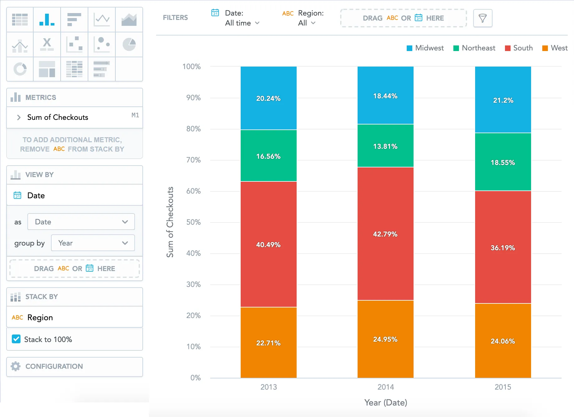The width and height of the screenshot is (574, 417).
Task: Pick the Area chart visualization
Action: (x=129, y=20)
